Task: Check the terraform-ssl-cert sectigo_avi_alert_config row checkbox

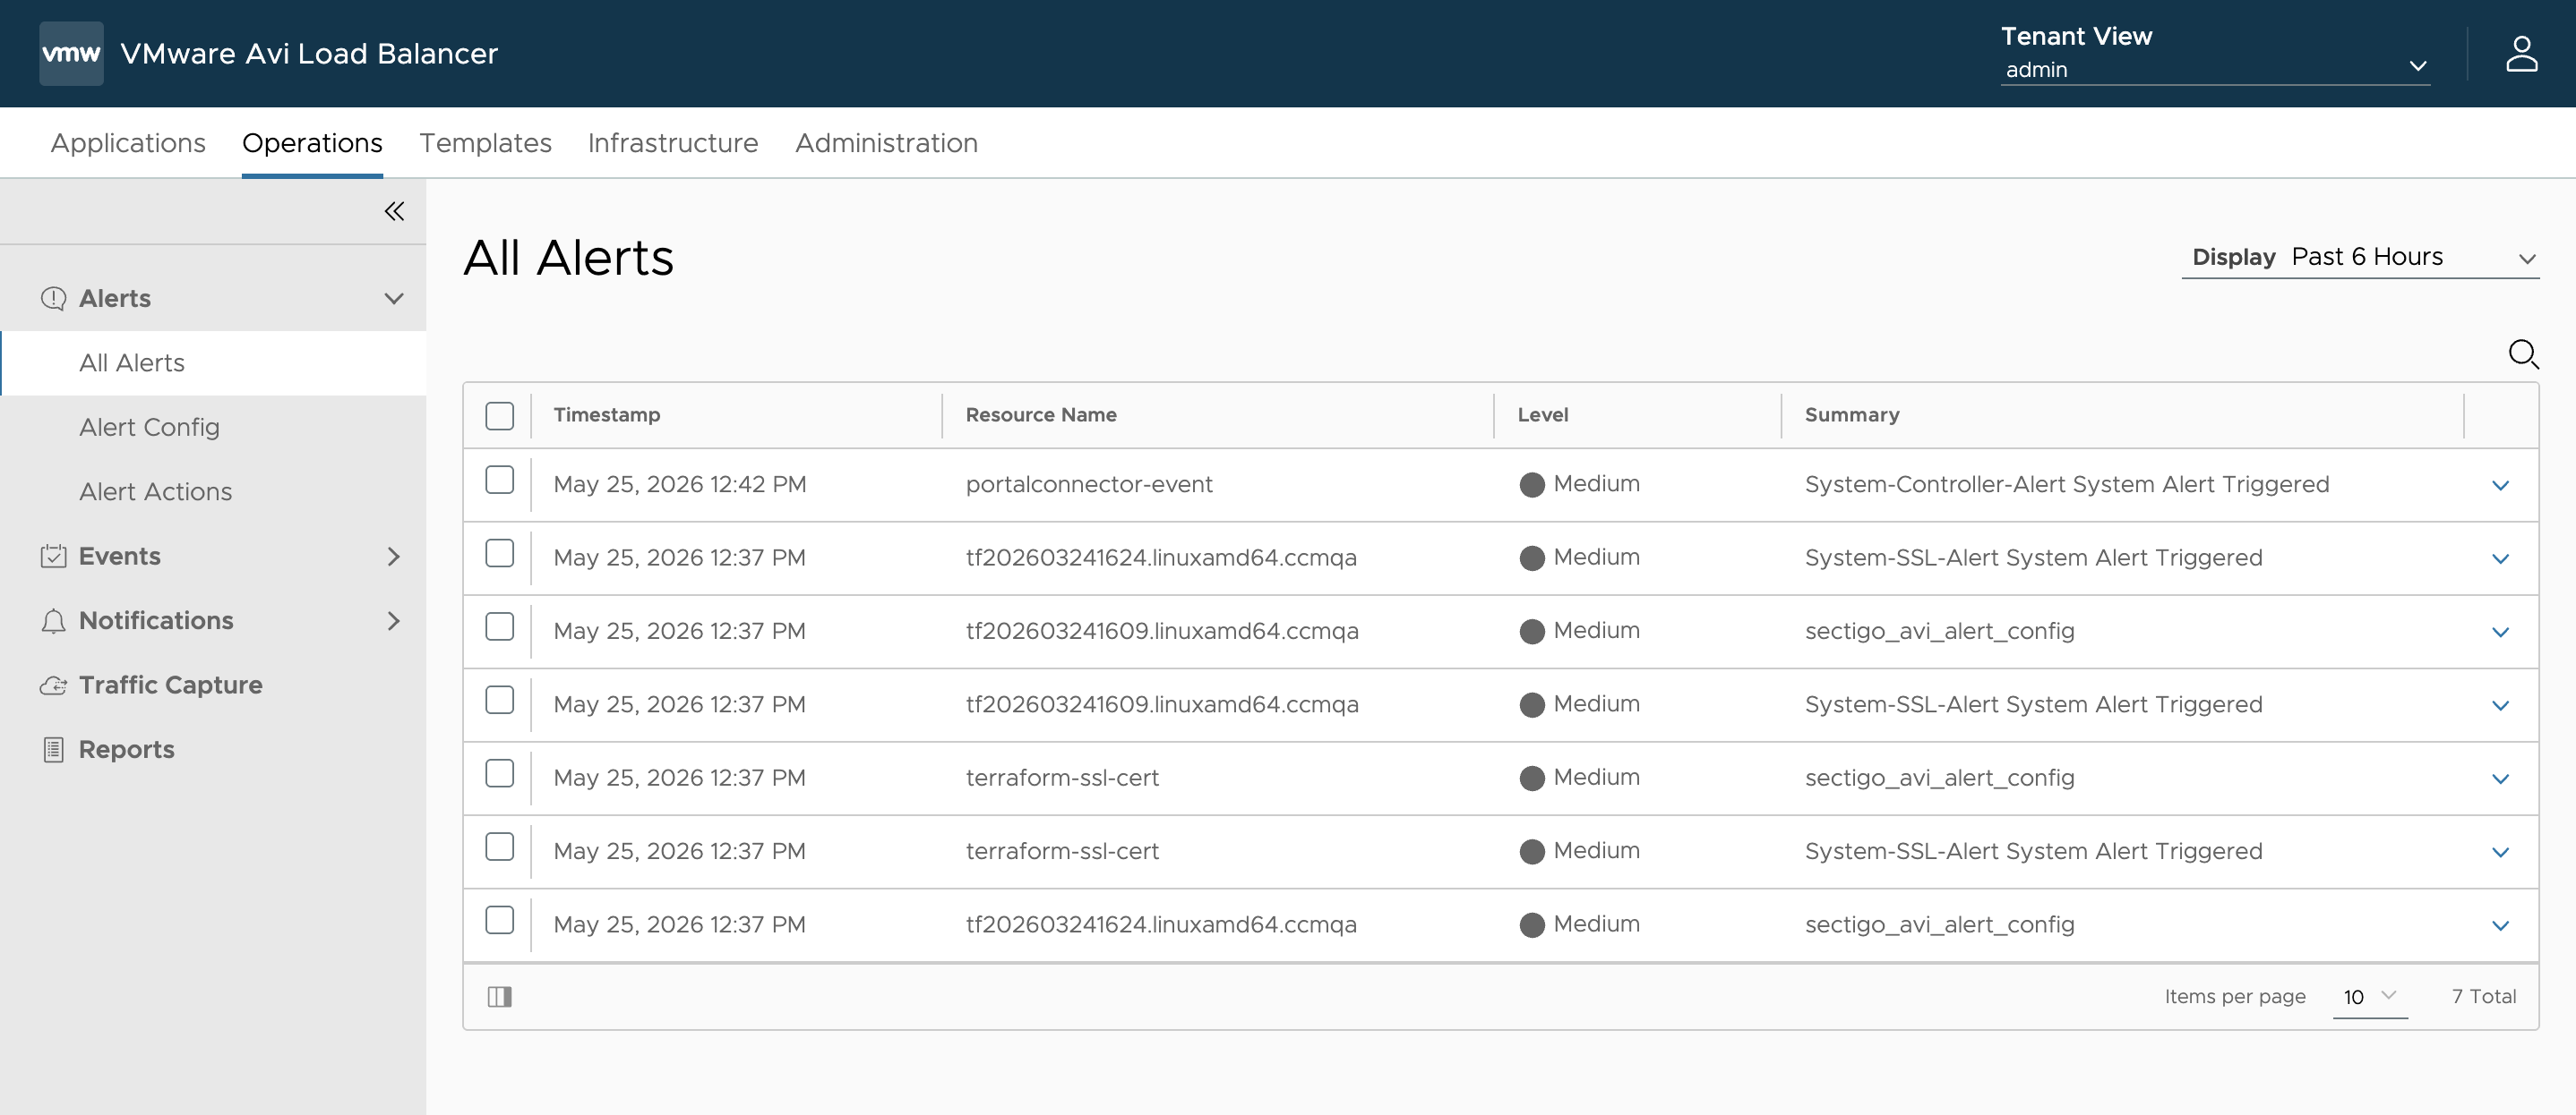Action: click(499, 774)
